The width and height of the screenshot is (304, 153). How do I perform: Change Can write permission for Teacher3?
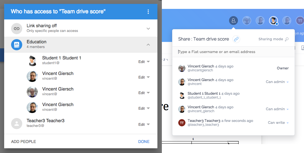[278, 122]
